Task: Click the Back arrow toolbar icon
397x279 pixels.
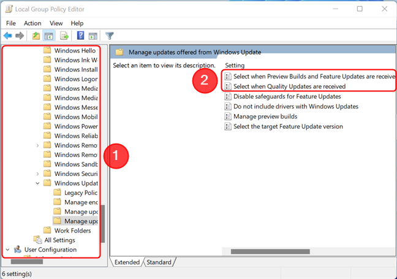Action: [8, 36]
